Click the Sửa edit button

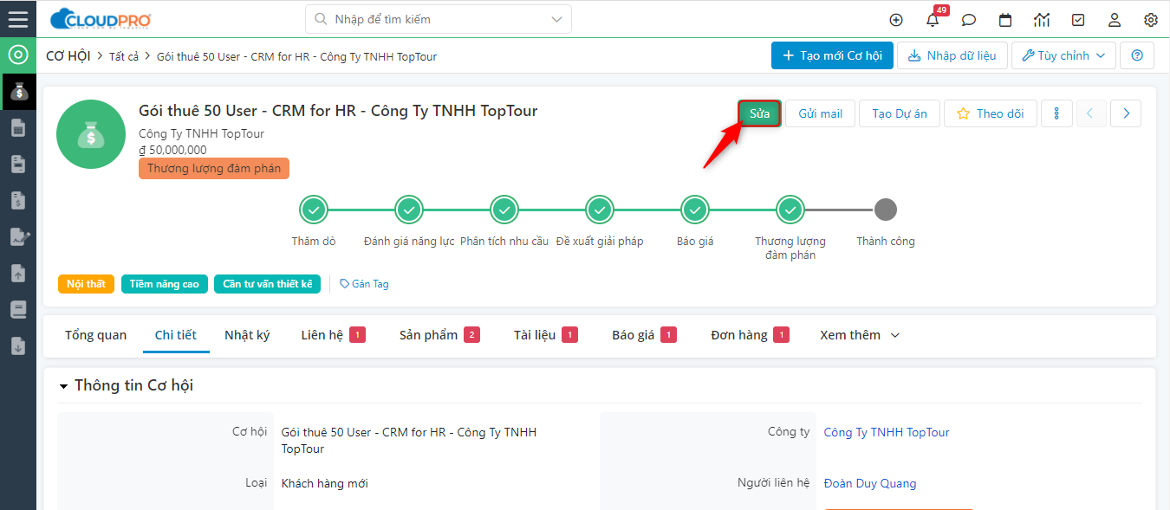coord(759,113)
